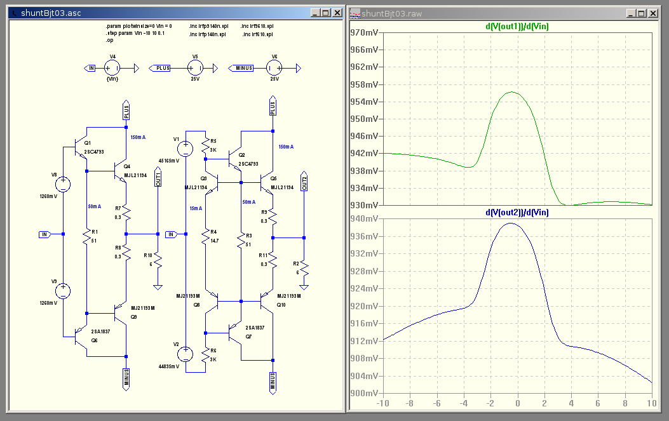Close the shuntBjt03.raw window

point(652,13)
